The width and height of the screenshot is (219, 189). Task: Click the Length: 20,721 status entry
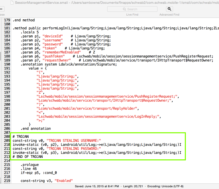click(133, 186)
